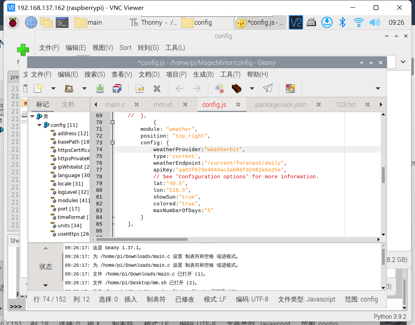The image size is (415, 325).
Task: Switch to Thonny taskbar window
Action: point(153,23)
